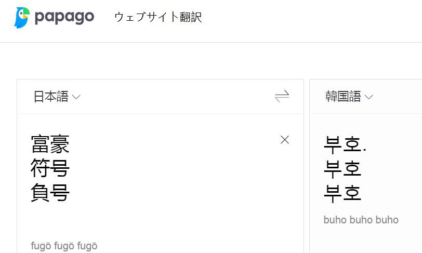Click the third 부호 translation line
The image size is (422, 253).
point(342,194)
